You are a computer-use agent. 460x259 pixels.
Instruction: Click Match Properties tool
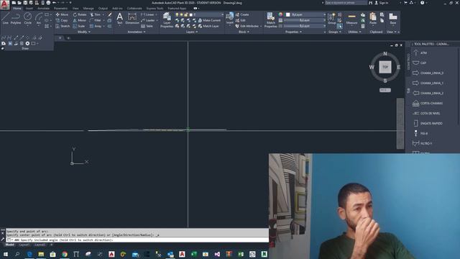pyautogui.click(x=270, y=20)
